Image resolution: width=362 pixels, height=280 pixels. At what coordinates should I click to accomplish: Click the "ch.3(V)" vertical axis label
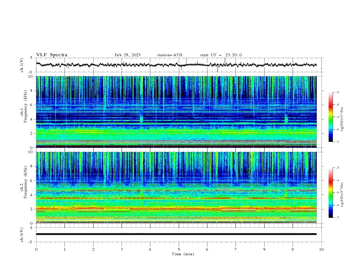[x=22, y=235]
